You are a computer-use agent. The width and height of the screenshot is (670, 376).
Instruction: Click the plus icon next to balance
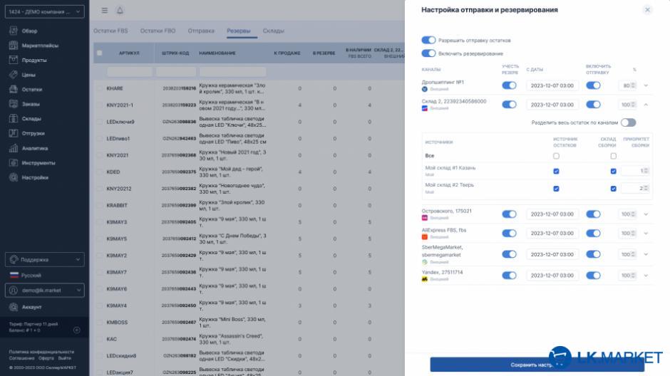point(77,330)
